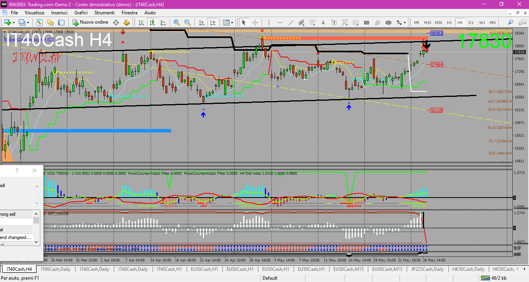Toggle chart shift from right border
This screenshot has width=529, height=282.
[x=212, y=22]
